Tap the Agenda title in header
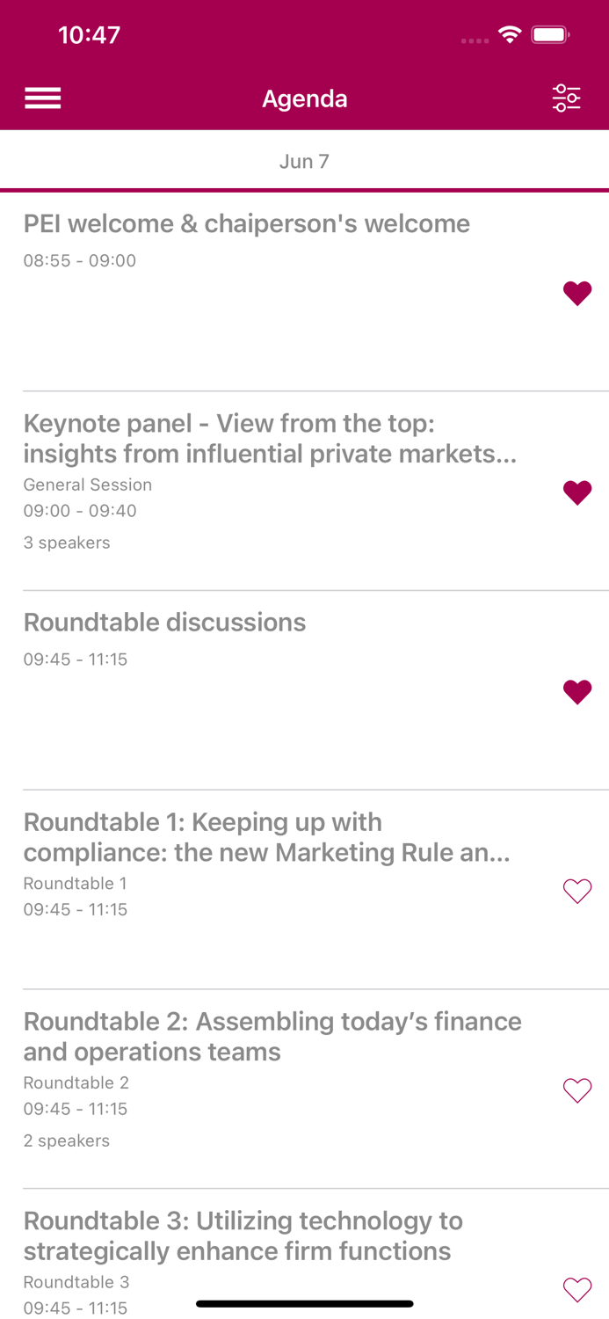This screenshot has height=1319, width=609. pos(304,98)
